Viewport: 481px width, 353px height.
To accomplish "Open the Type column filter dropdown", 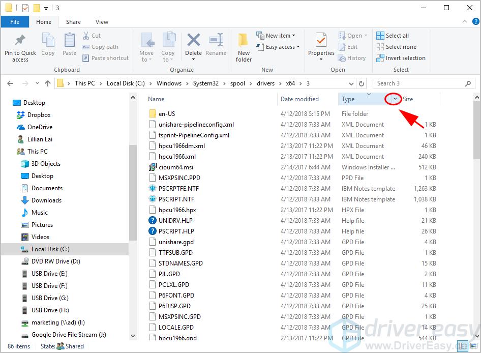I will [x=394, y=99].
